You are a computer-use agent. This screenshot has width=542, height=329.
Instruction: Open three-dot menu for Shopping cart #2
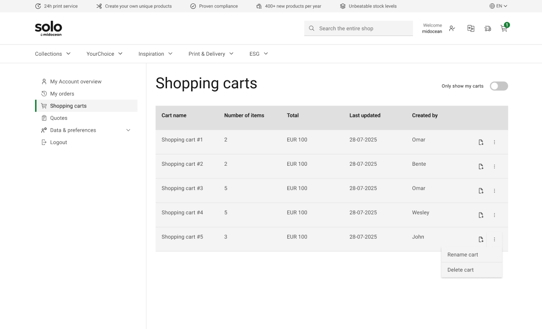pos(494,167)
